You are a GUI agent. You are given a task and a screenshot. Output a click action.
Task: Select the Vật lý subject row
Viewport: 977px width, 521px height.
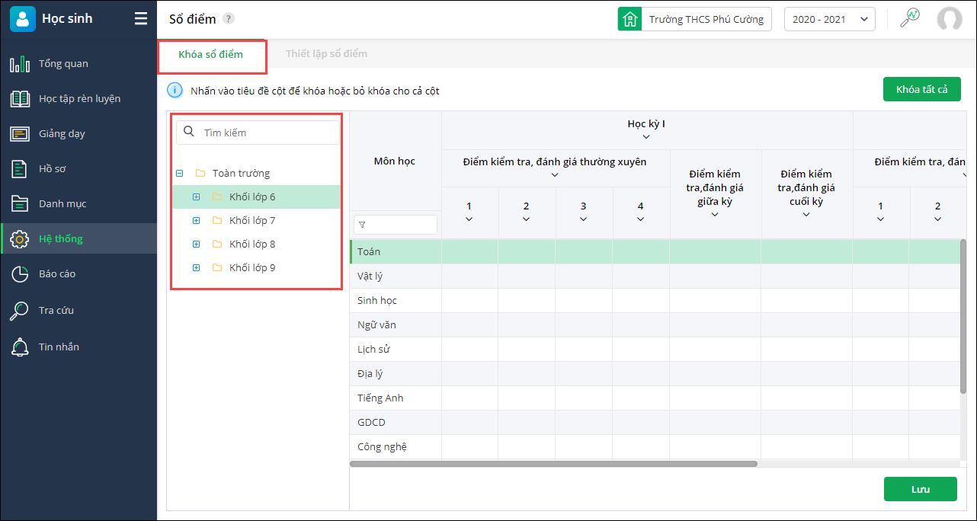click(655, 276)
